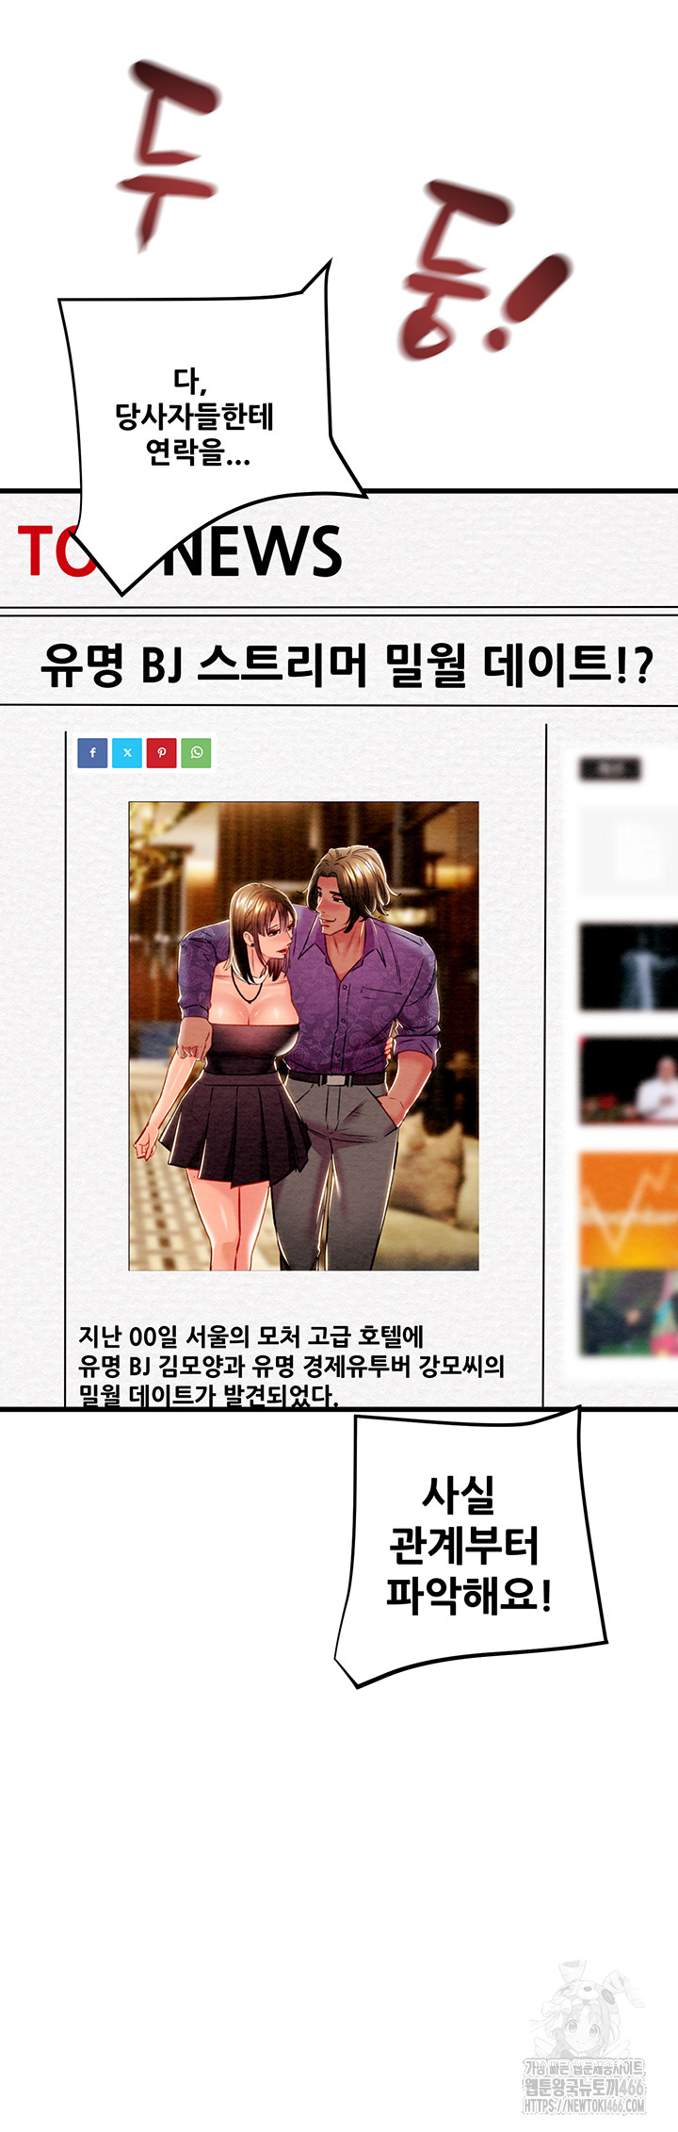
Task: Click the green blurred bottom sidebar thumbnail
Action: point(628,1312)
